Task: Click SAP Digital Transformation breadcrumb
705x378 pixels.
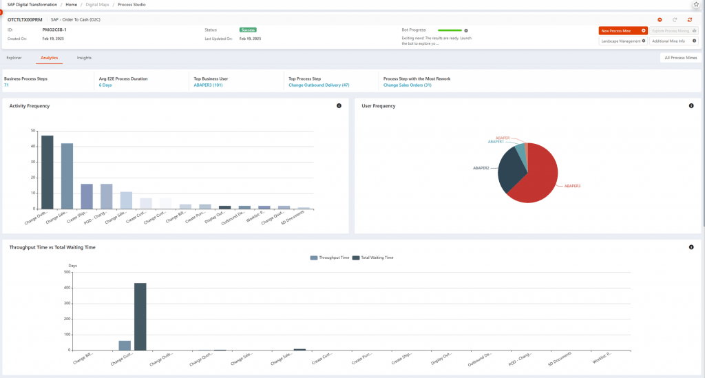Action: (32, 5)
